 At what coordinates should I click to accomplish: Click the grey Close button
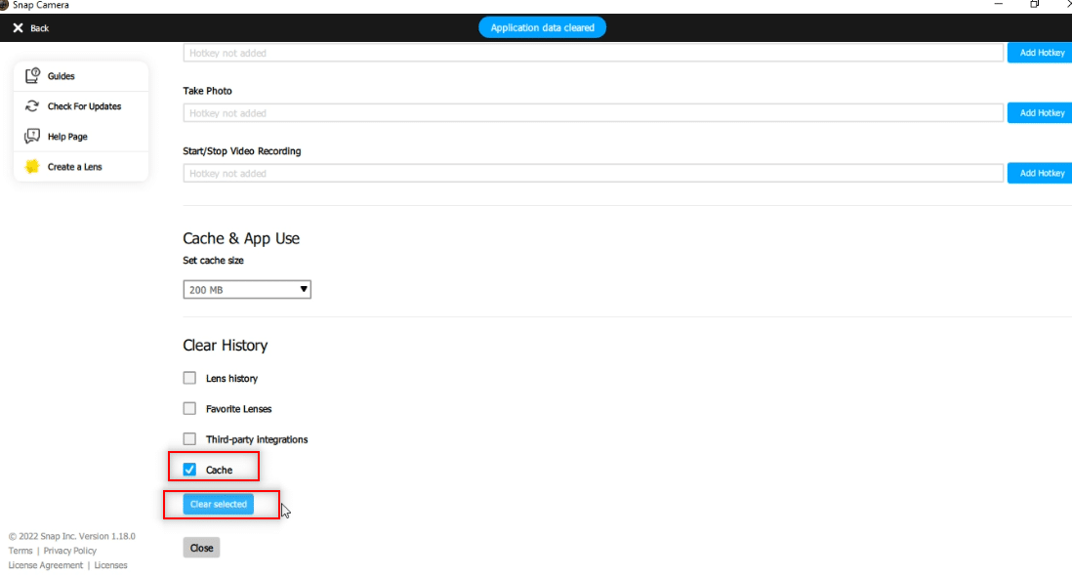[x=201, y=548]
